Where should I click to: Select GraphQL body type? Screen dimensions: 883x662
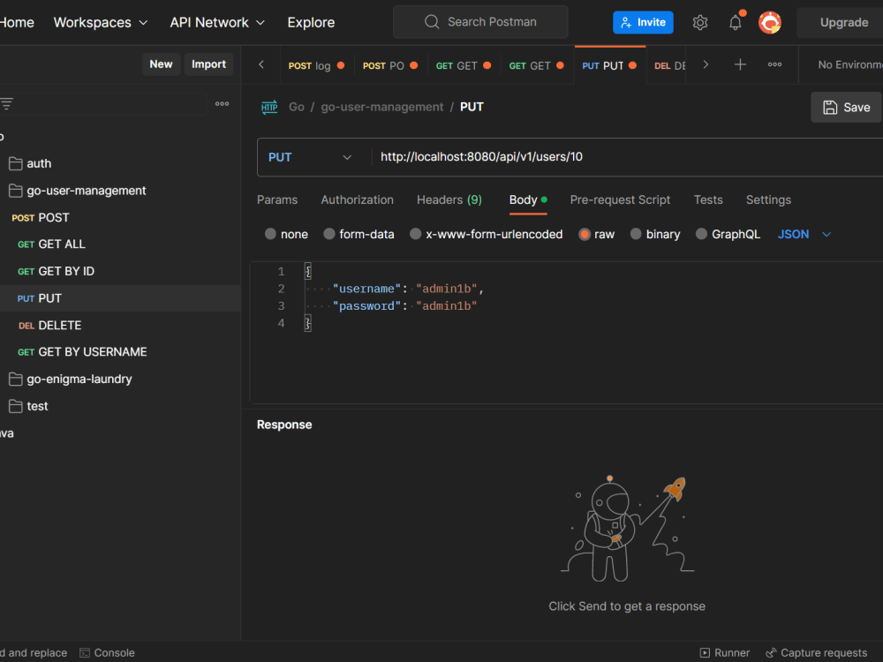[x=701, y=234]
